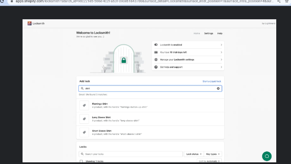The width and height of the screenshot is (291, 164).
Task: Open the Settings tab
Action: (209, 34)
